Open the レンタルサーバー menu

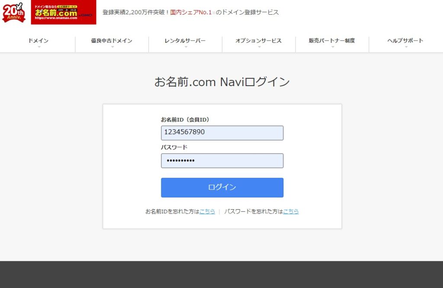click(185, 41)
